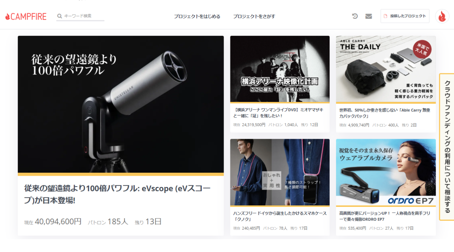This screenshot has width=454, height=252.
Task: Open the Able Carry backpack project title
Action: point(385,113)
